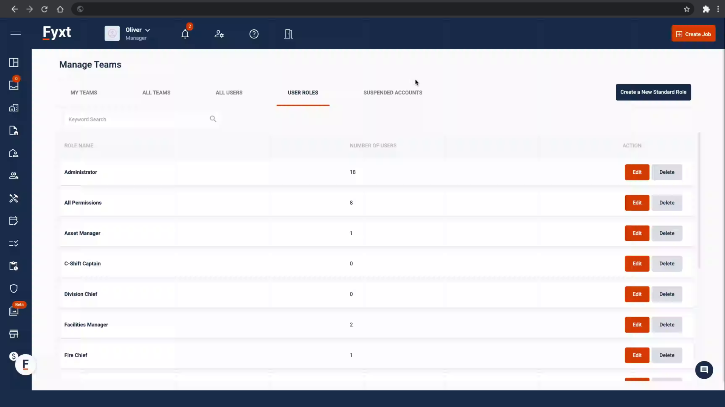Open the lease document icon in the sidebar
The image size is (725, 407).
pos(14,130)
